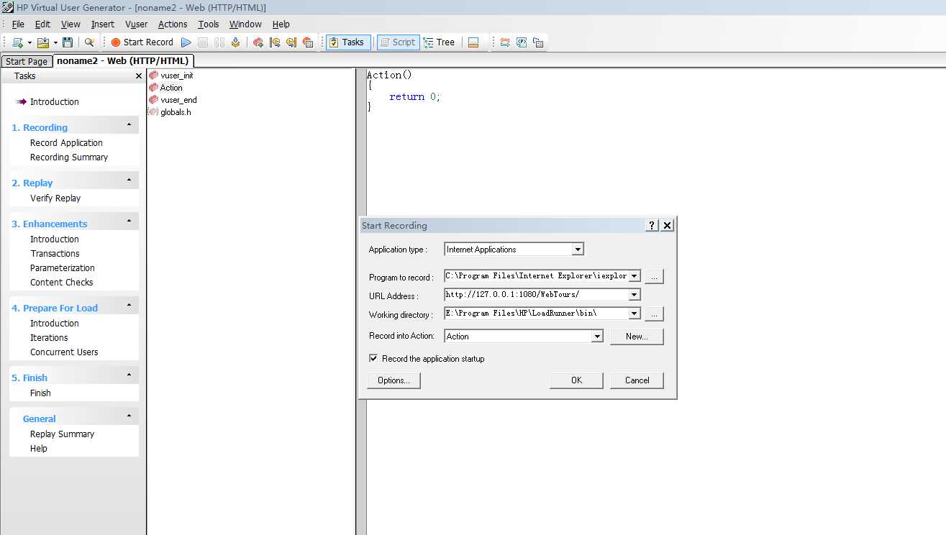946x535 pixels.
Task: Browse for program to record
Action: (654, 276)
